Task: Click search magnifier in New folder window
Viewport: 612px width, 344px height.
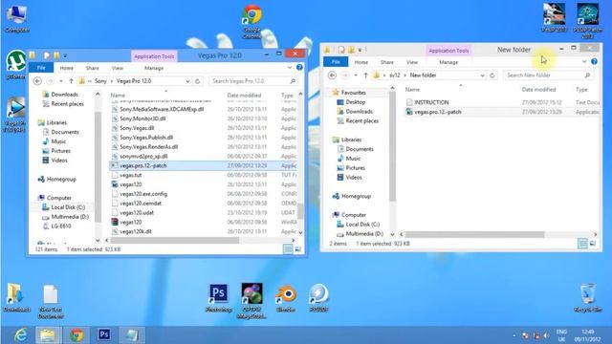Action: (587, 75)
